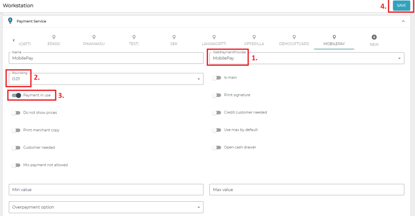This screenshot has width=415, height=216.
Task: Click the plus icon above NEW
Action: [x=374, y=37]
